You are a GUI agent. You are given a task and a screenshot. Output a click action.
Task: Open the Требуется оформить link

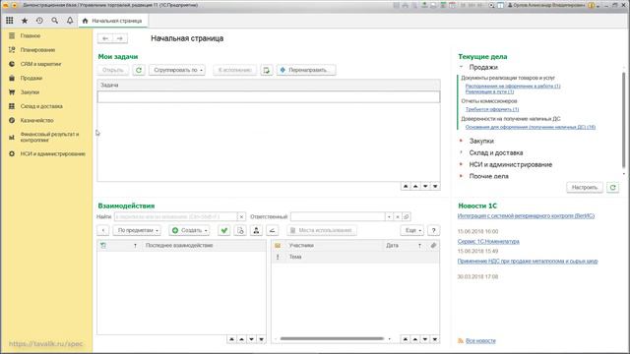[x=492, y=109]
